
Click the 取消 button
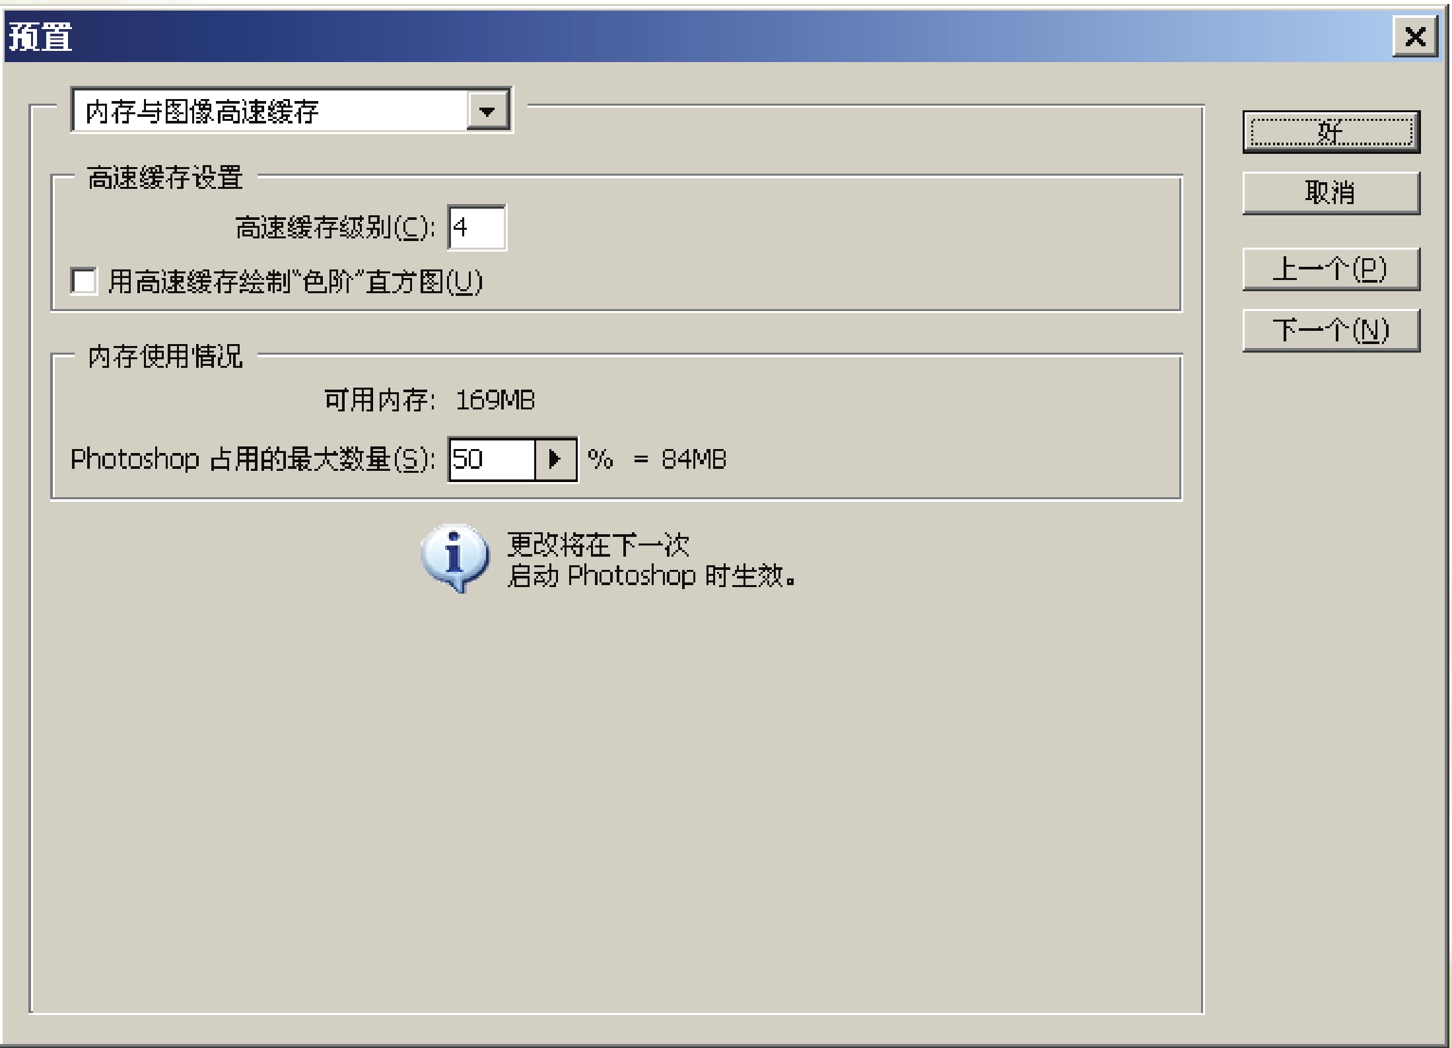[1331, 193]
